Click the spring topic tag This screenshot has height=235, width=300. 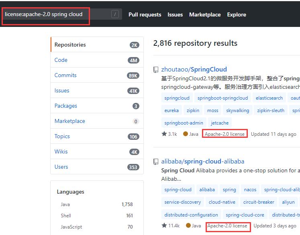[x=229, y=190]
